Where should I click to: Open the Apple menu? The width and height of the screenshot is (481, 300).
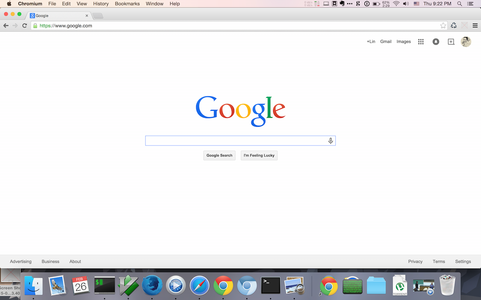9,4
